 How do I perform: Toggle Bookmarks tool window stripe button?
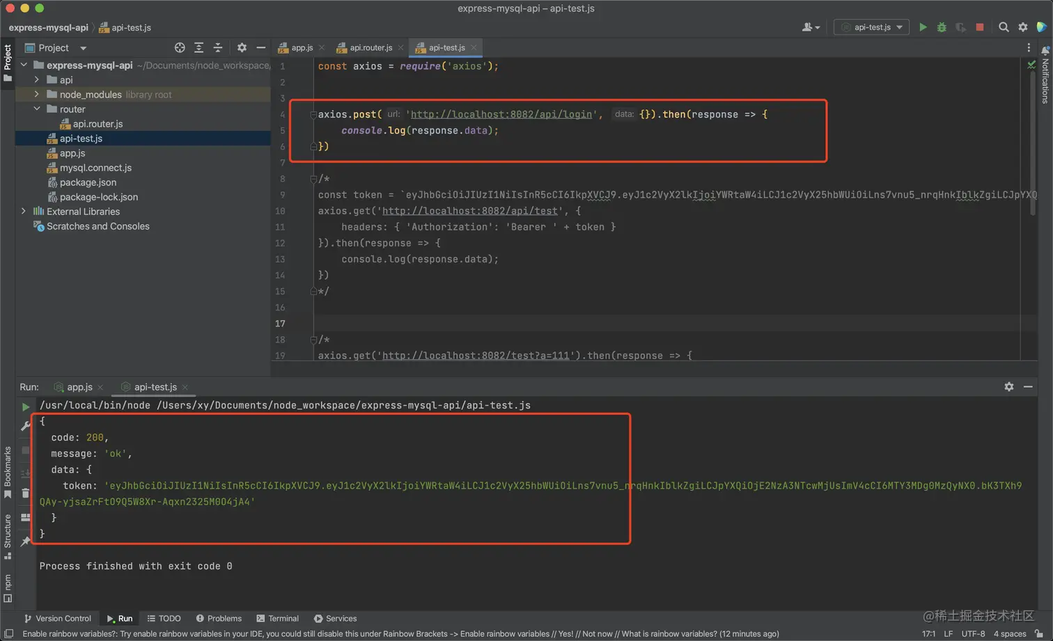coord(8,473)
